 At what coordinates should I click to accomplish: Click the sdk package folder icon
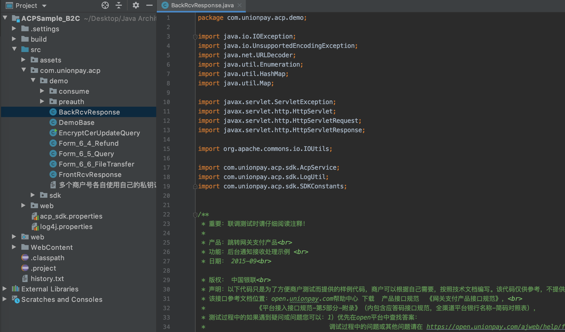[44, 195]
